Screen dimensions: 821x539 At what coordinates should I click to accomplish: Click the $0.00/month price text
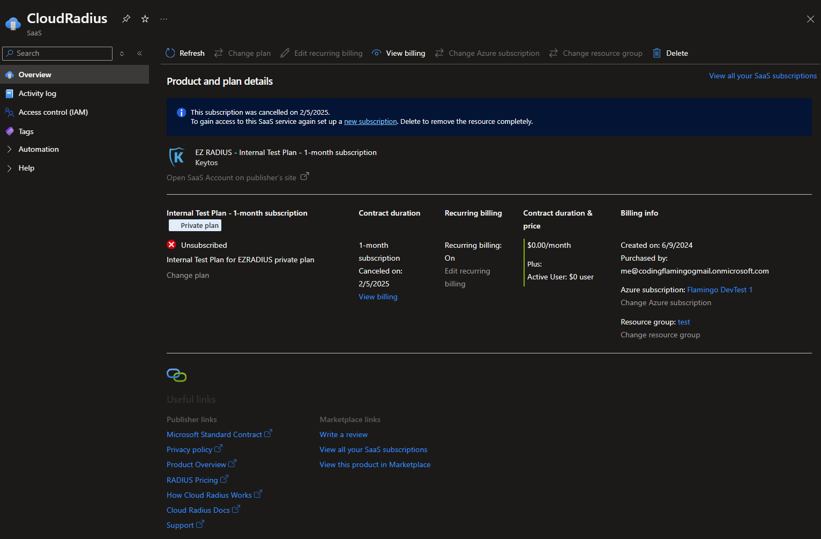(x=549, y=245)
